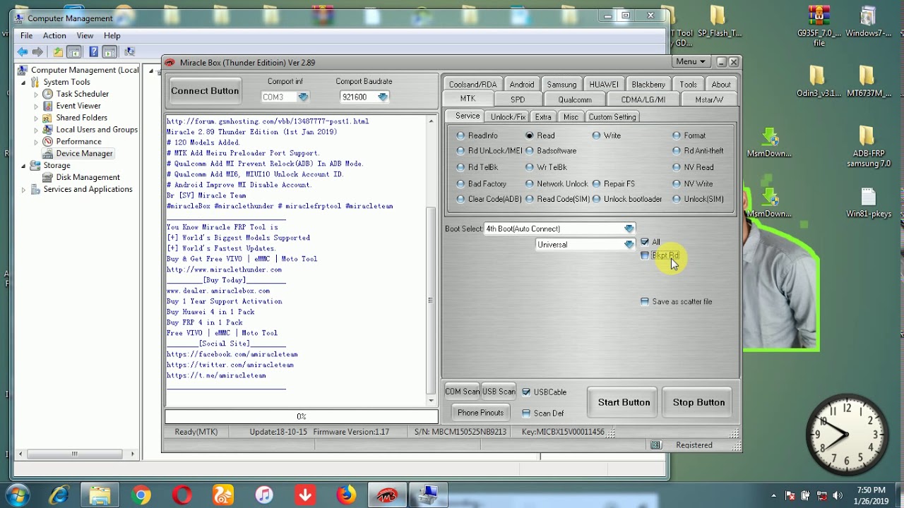Switch to the Qualcomm tab
The width and height of the screenshot is (904, 508).
pyautogui.click(x=575, y=99)
